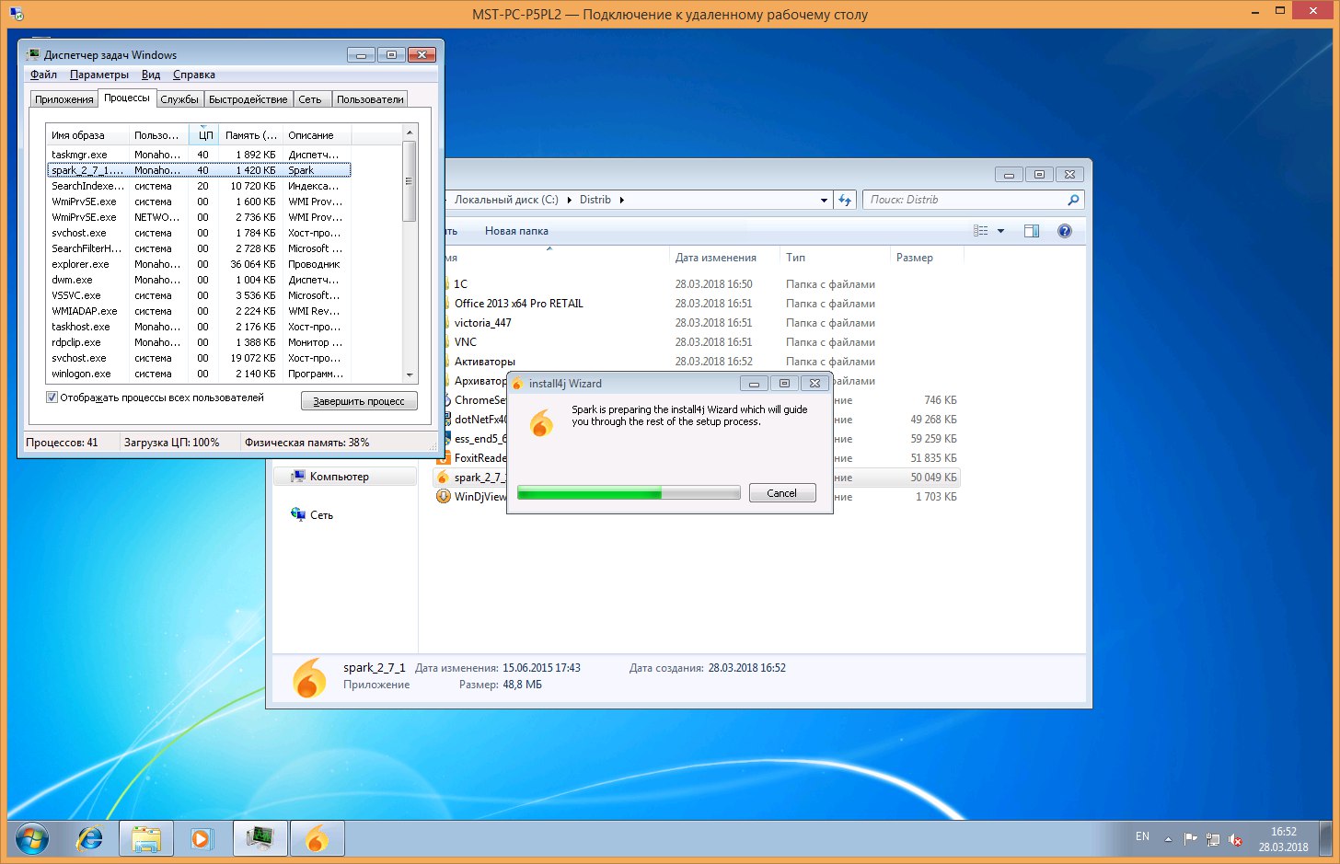Switch to the Быстродействие tab

click(x=248, y=99)
